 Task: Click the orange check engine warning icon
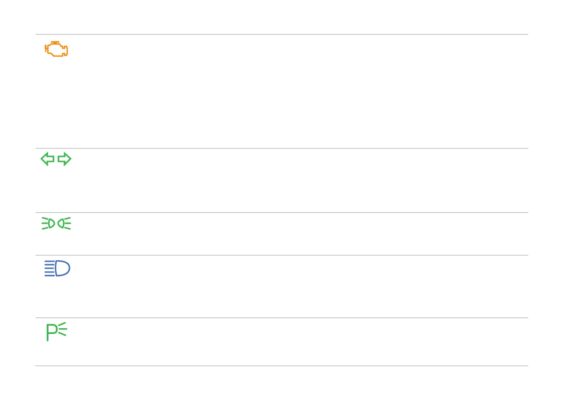tap(56, 50)
